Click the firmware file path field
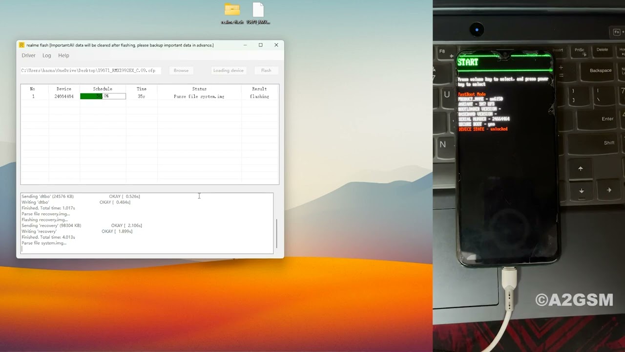 91,70
